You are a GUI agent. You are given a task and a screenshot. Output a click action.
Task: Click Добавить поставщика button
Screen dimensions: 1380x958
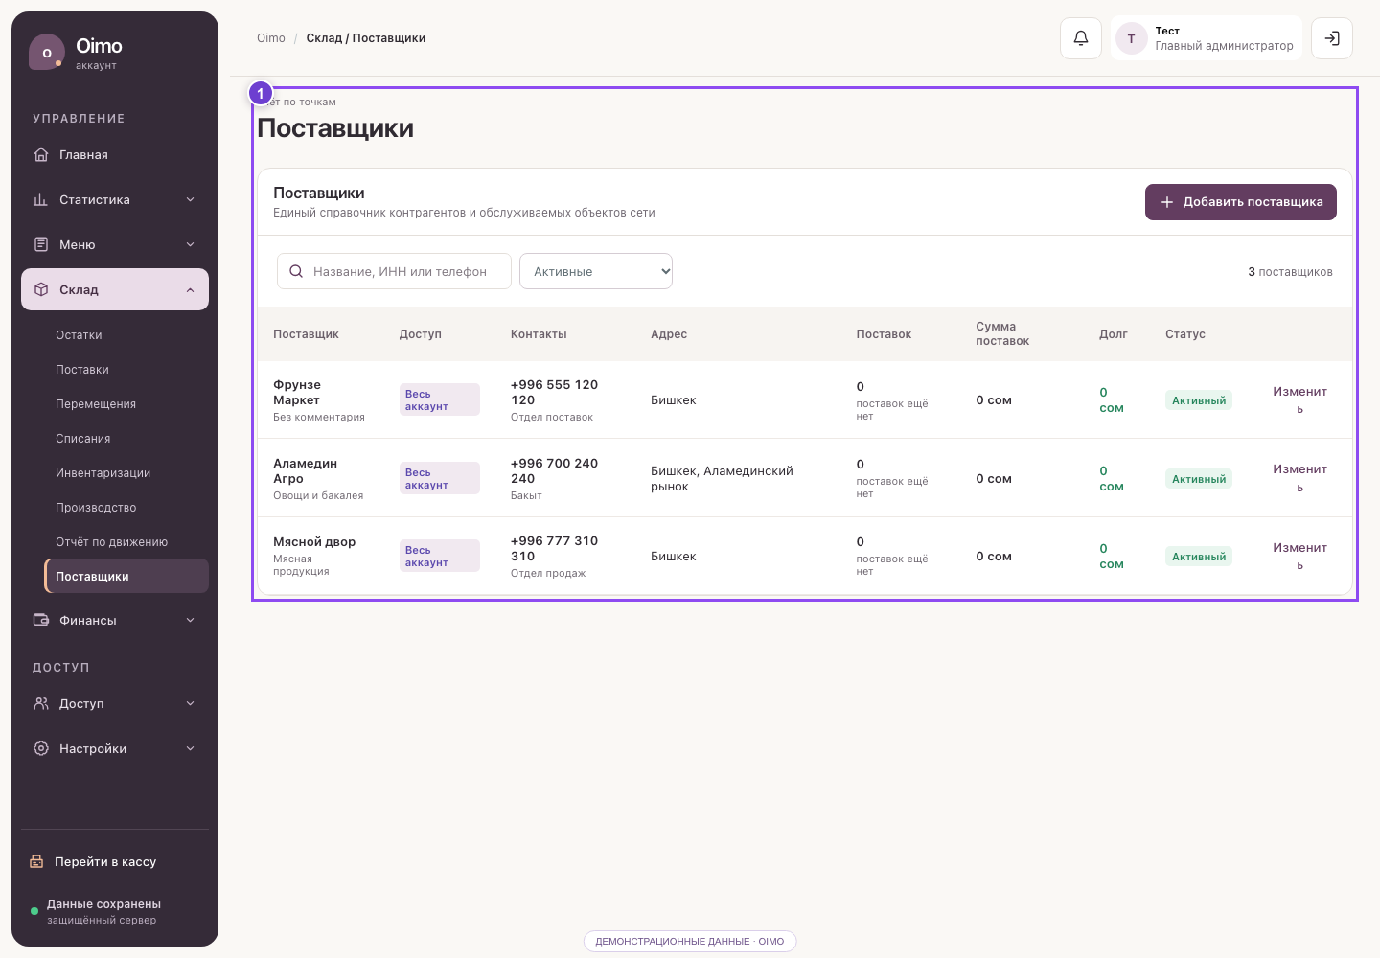pyautogui.click(x=1241, y=202)
